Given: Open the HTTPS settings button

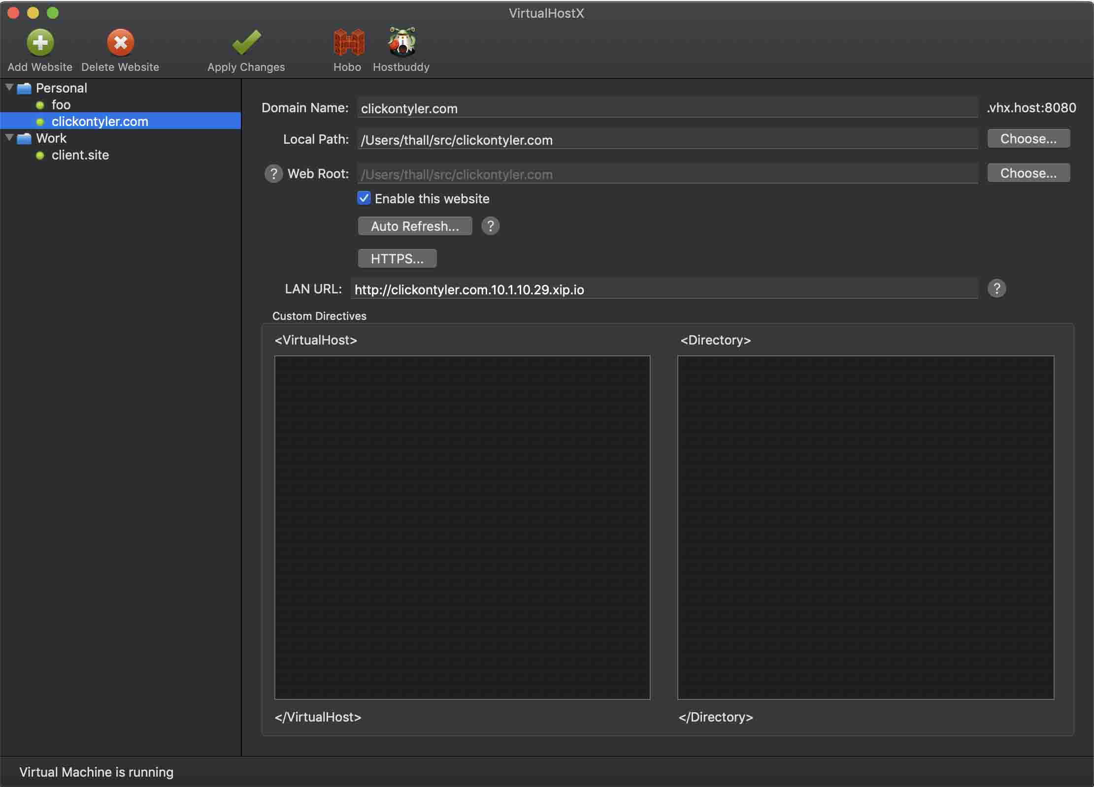Looking at the screenshot, I should pos(397,258).
